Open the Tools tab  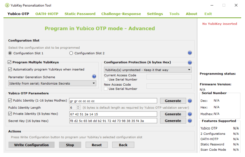click(x=175, y=14)
